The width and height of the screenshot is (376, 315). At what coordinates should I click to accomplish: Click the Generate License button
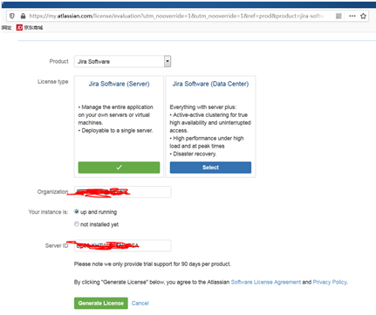[101, 303]
